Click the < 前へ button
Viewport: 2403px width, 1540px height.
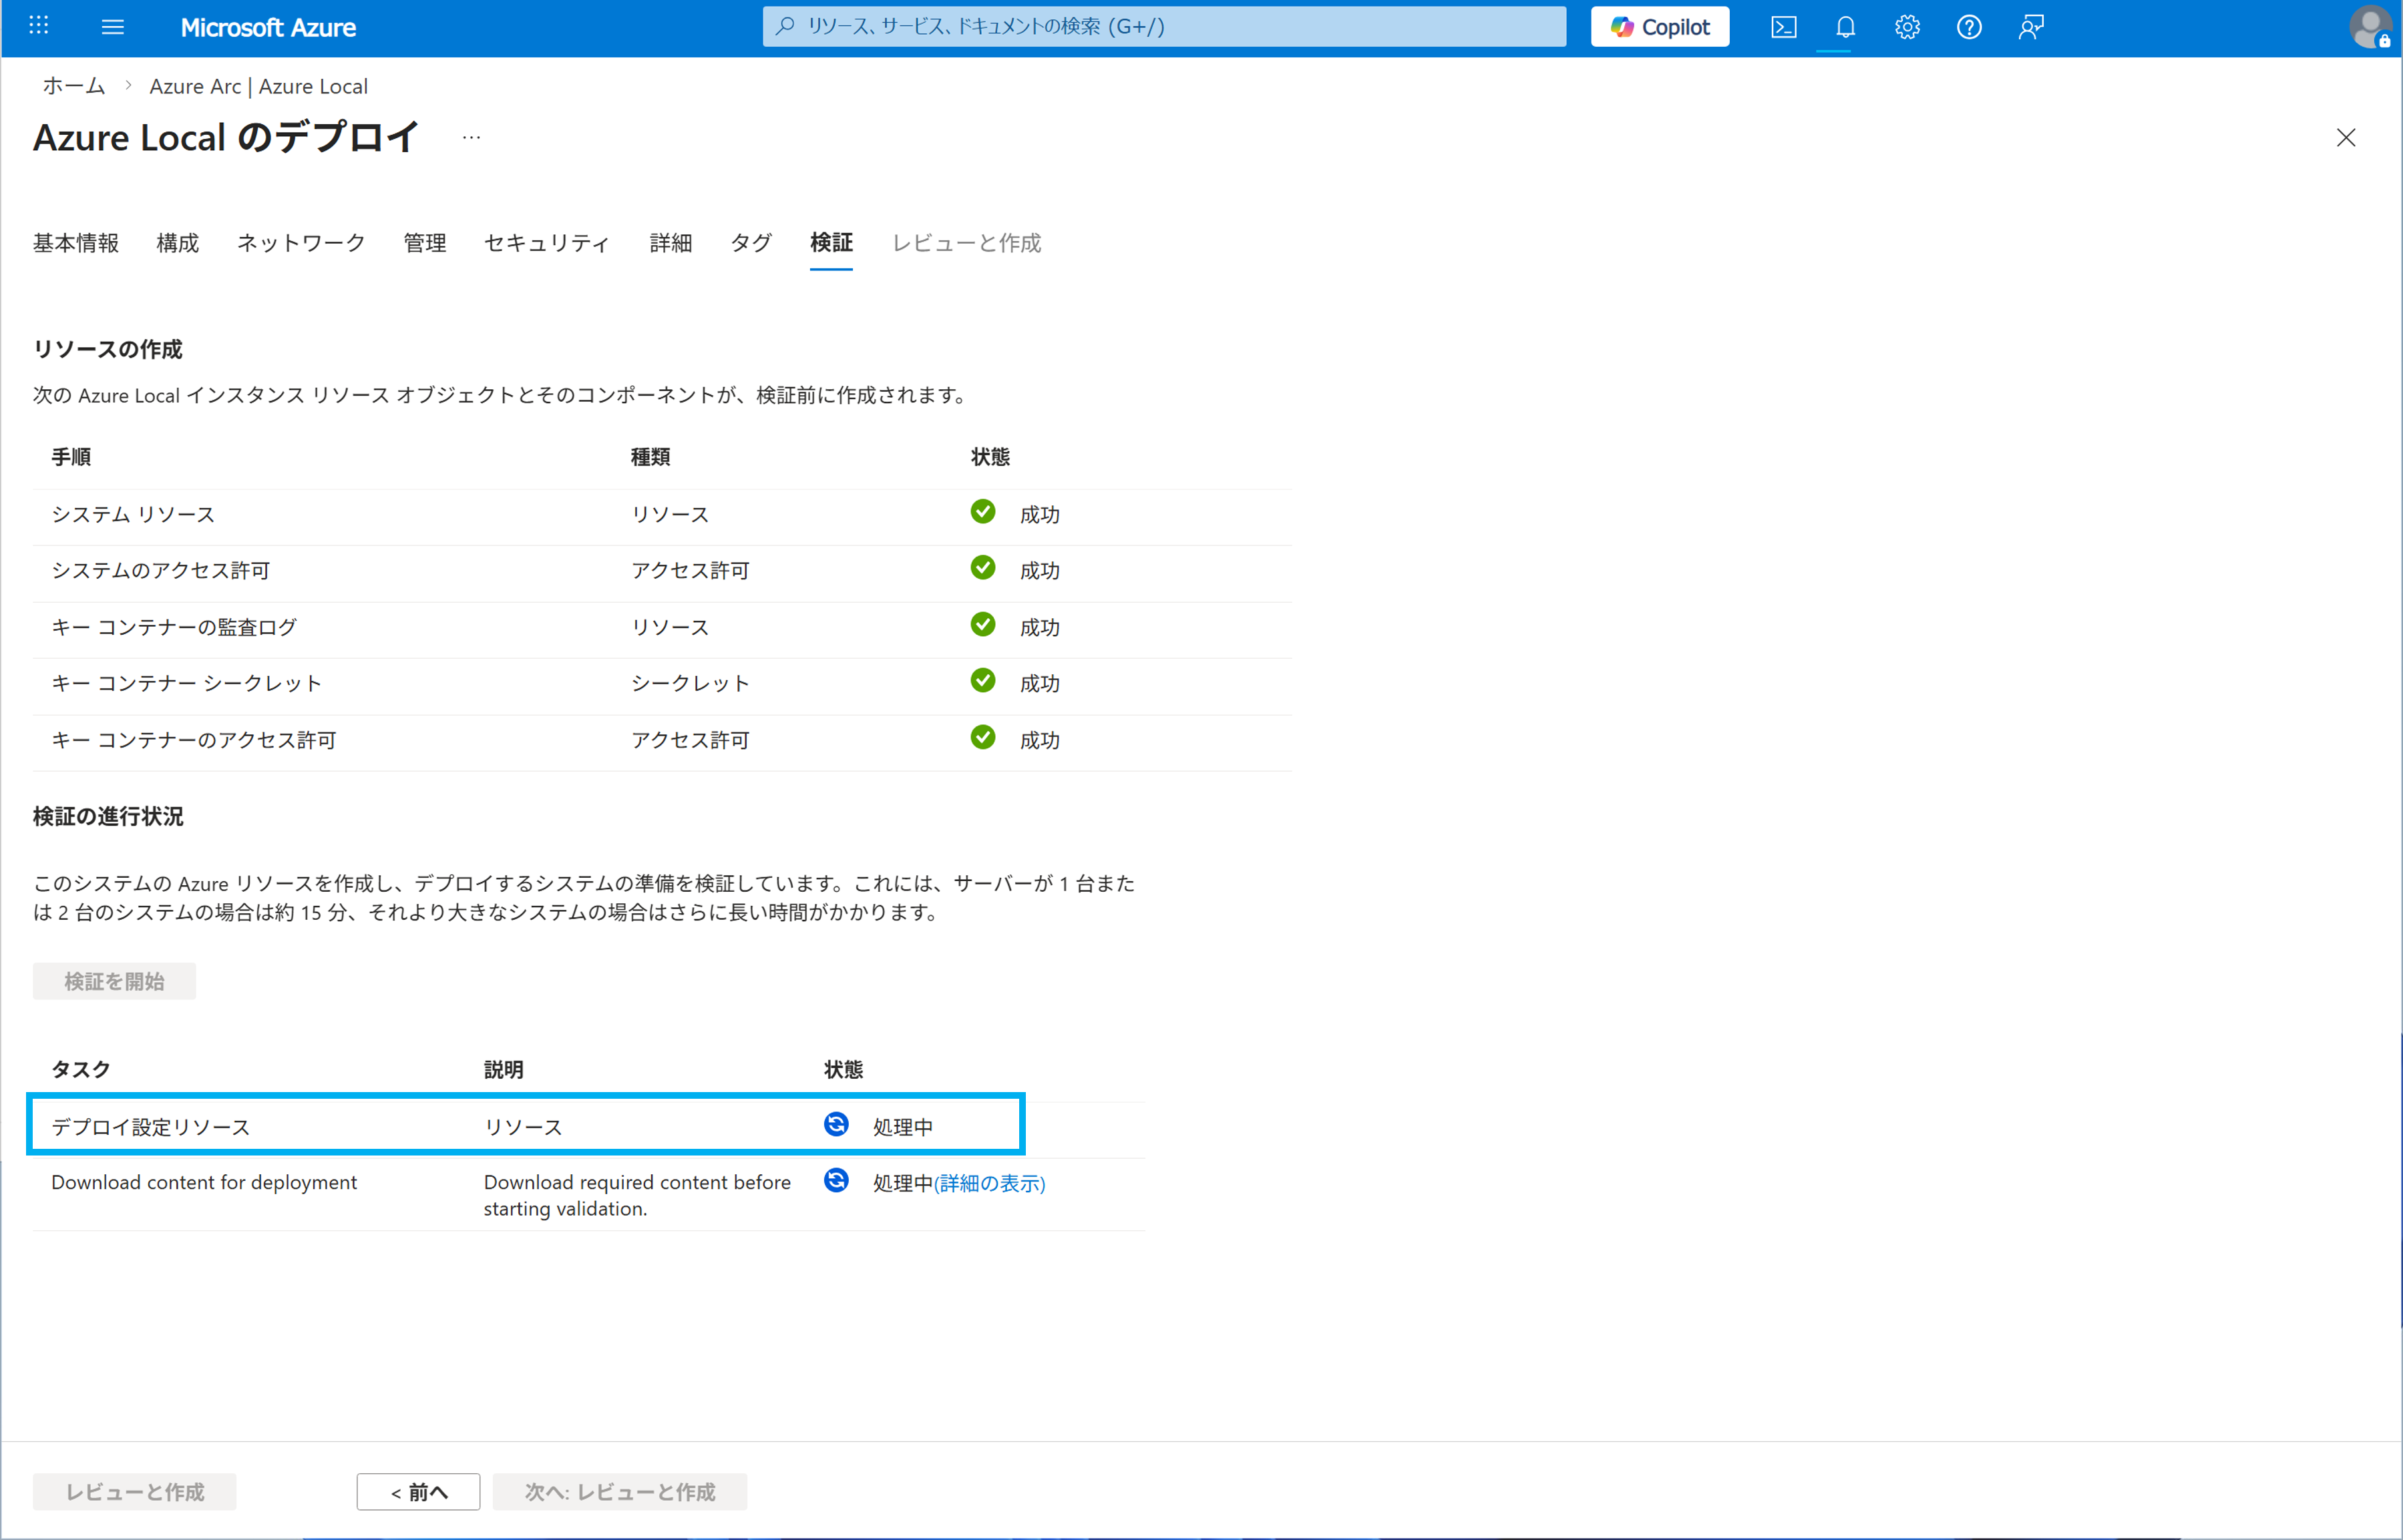click(418, 1491)
